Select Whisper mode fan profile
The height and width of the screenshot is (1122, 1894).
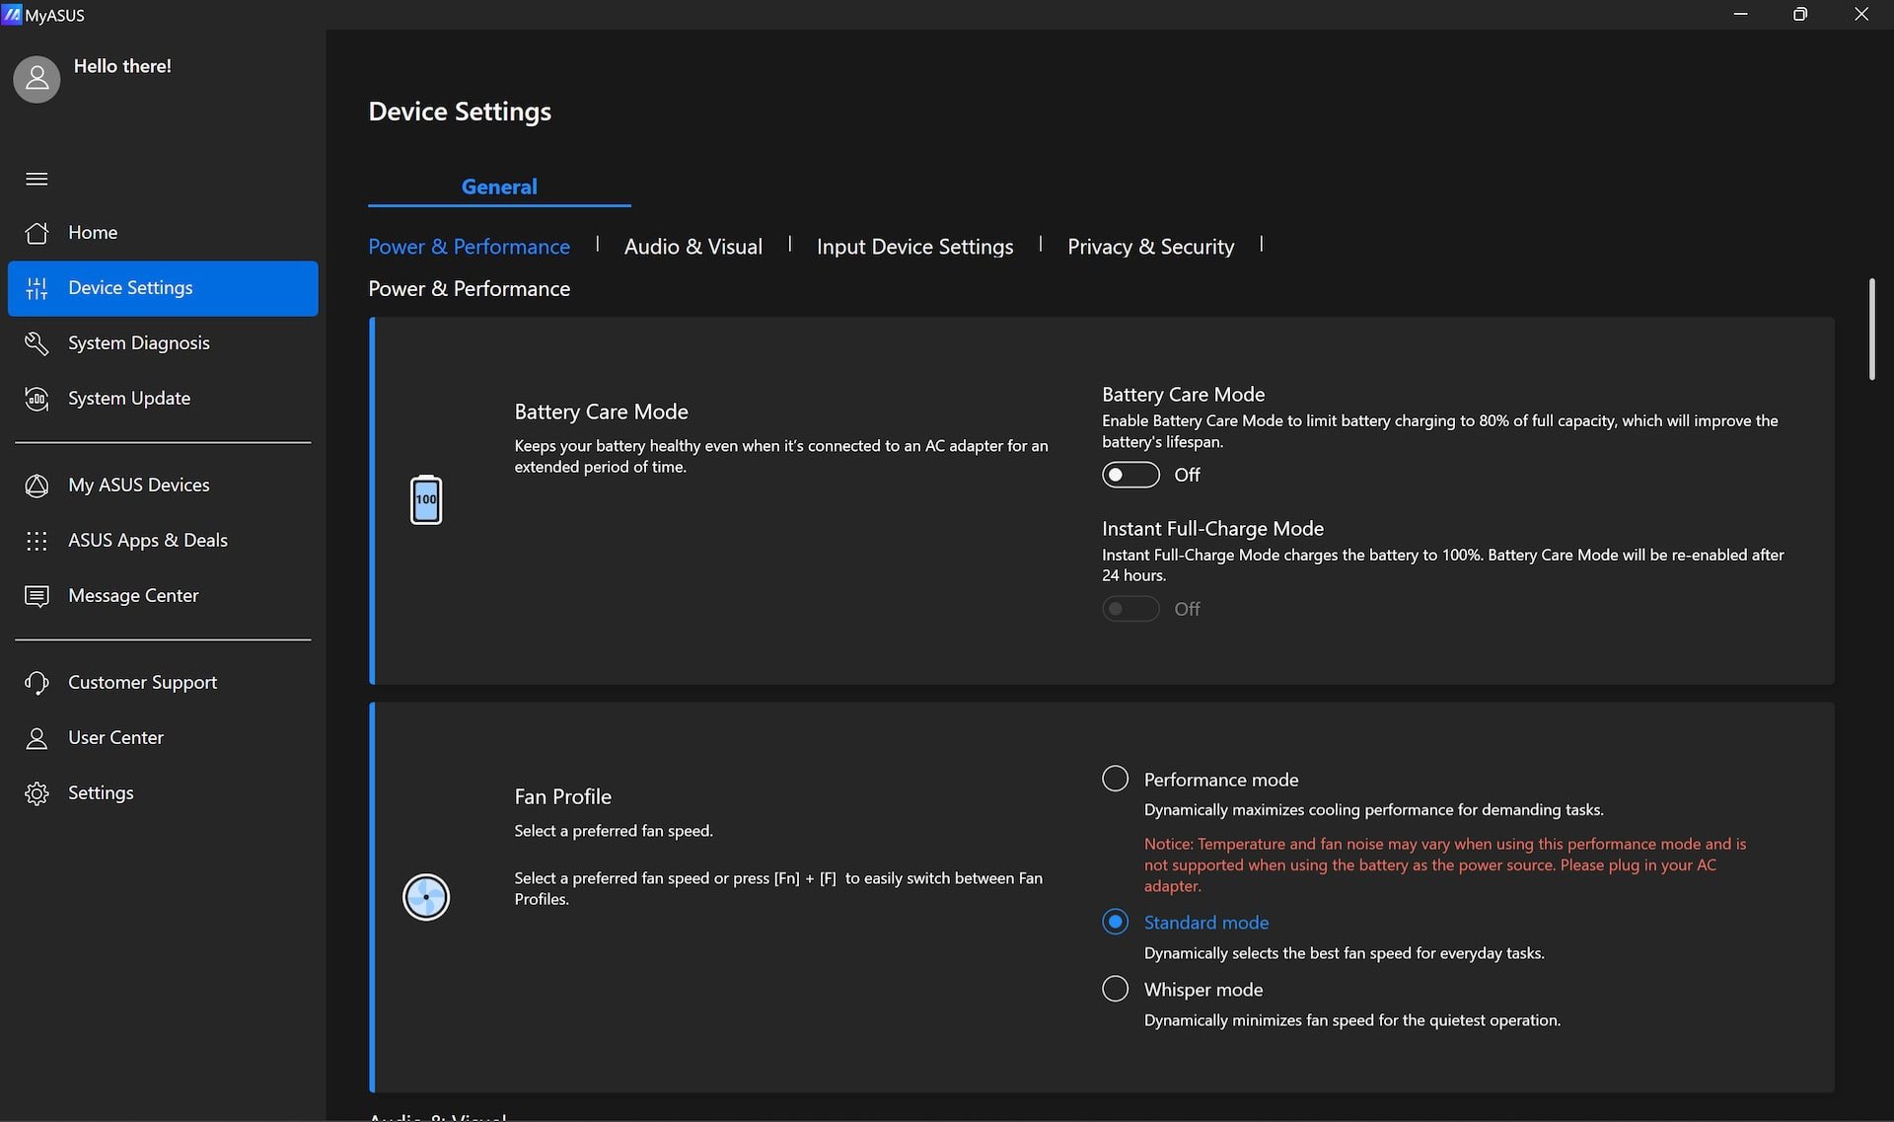(x=1115, y=990)
